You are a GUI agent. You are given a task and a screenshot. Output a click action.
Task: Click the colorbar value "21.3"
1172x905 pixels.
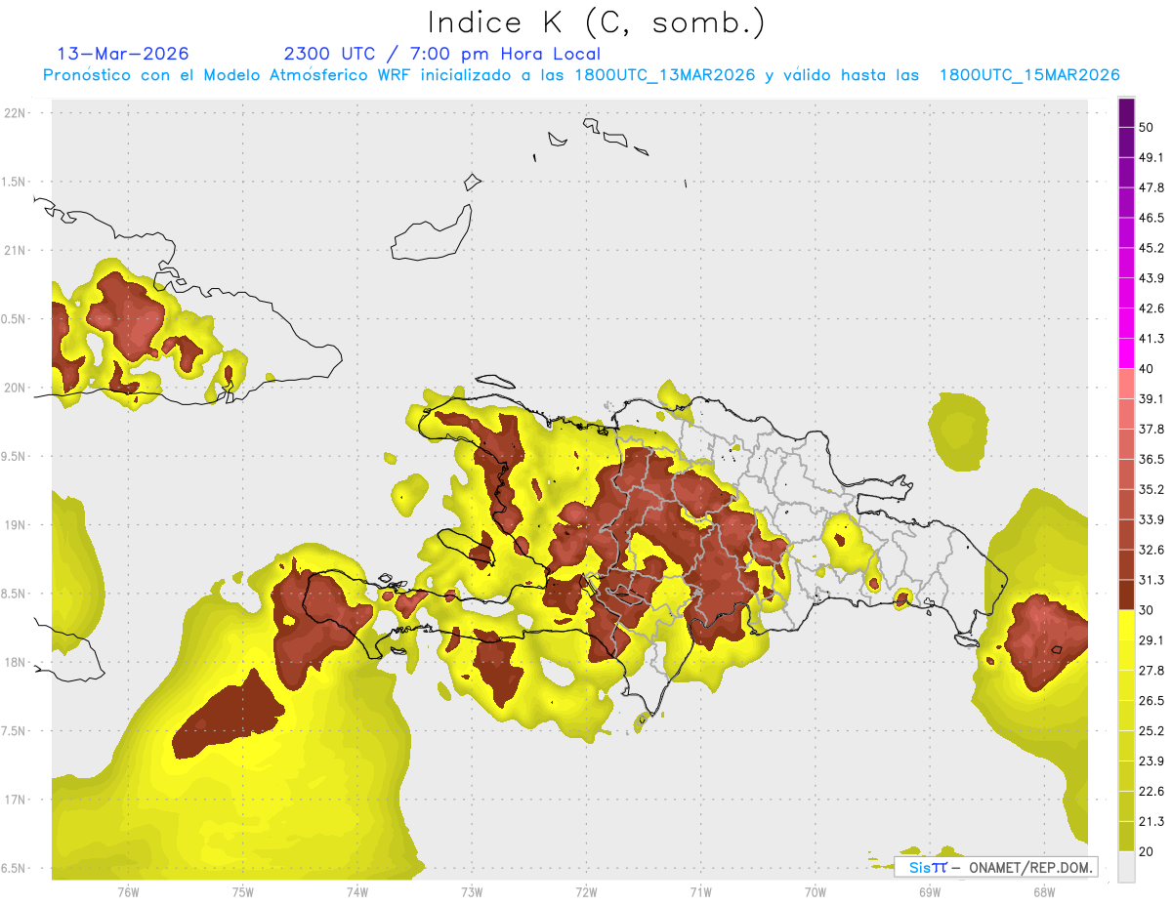pos(1151,822)
